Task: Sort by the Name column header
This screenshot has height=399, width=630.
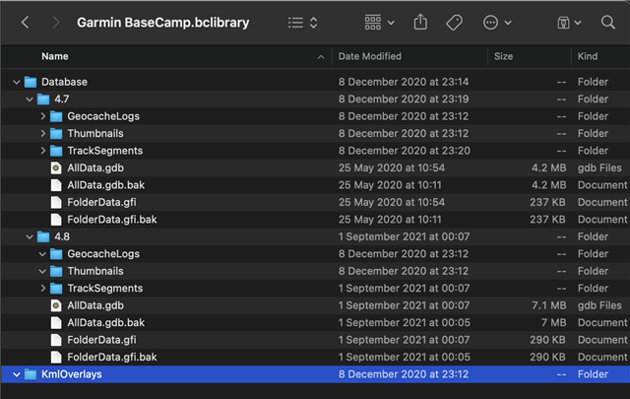Action: pyautogui.click(x=55, y=56)
